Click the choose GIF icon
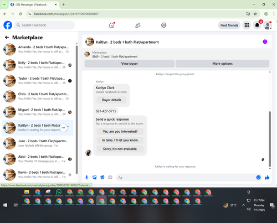The image size is (277, 223). pyautogui.click(x=110, y=178)
